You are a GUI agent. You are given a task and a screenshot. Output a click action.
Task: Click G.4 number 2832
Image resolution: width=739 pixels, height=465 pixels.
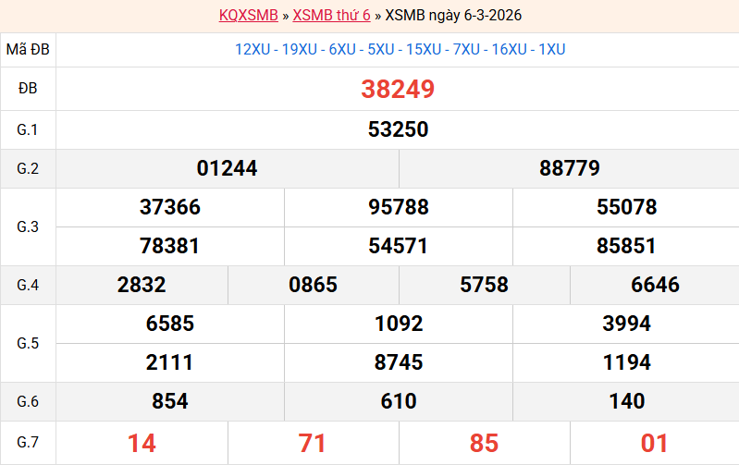click(142, 286)
